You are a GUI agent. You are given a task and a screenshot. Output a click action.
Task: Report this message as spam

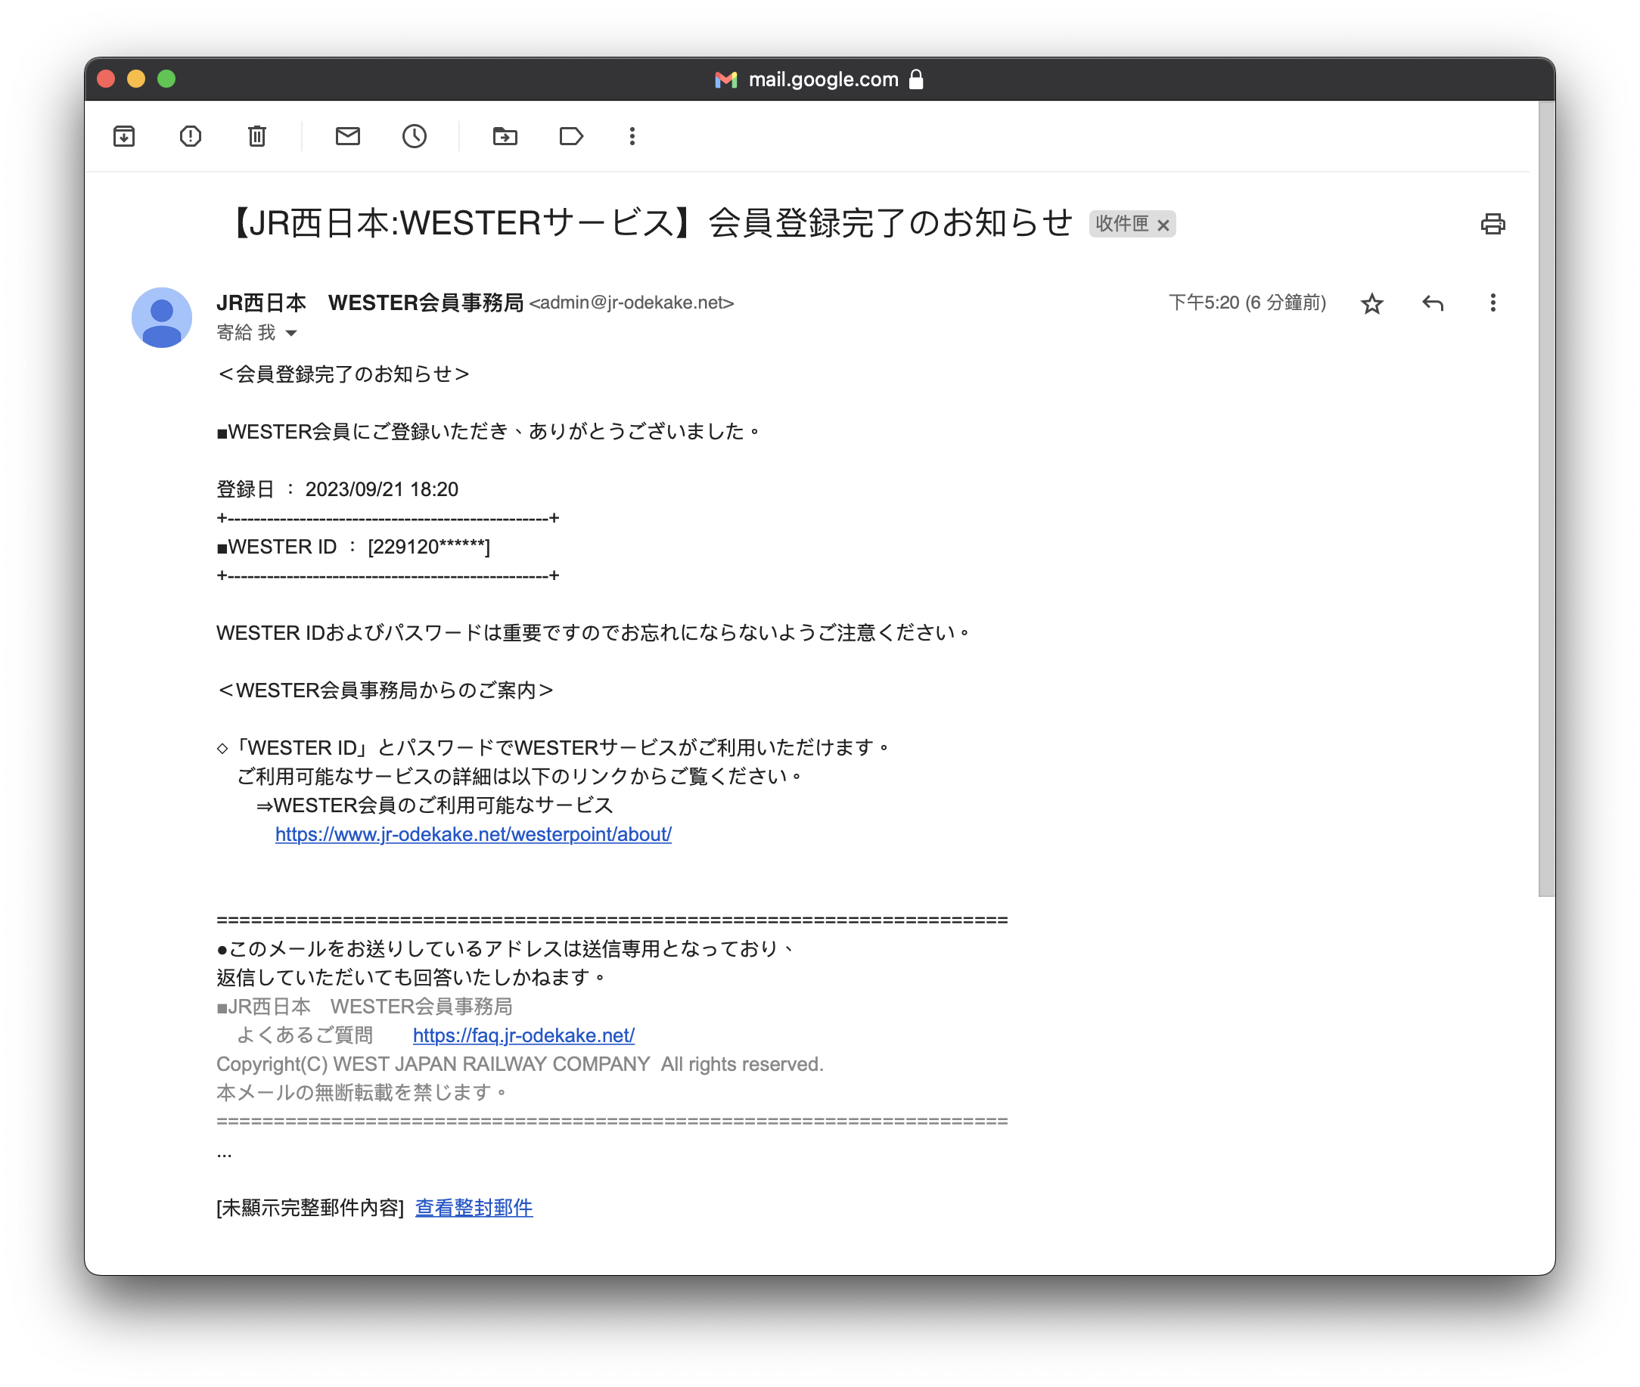pos(191,137)
